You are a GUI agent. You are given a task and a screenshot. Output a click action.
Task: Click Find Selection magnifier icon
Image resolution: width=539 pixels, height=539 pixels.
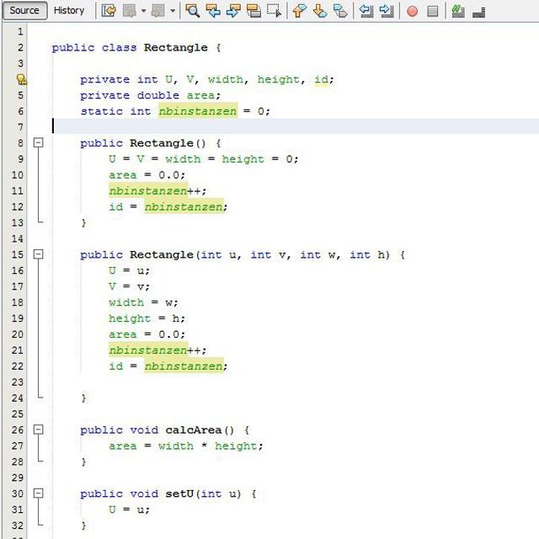(193, 11)
